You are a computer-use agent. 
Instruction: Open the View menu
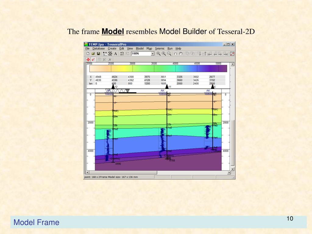[130, 48]
